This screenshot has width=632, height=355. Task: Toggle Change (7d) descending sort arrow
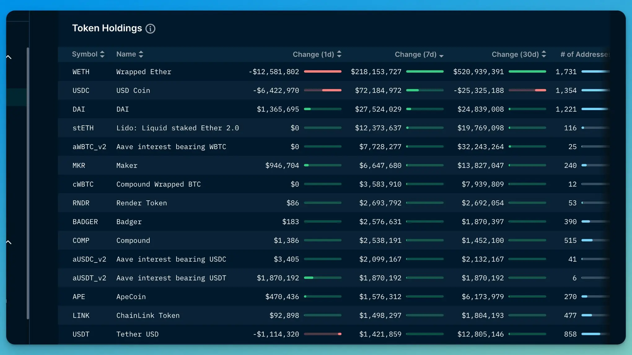click(x=441, y=56)
